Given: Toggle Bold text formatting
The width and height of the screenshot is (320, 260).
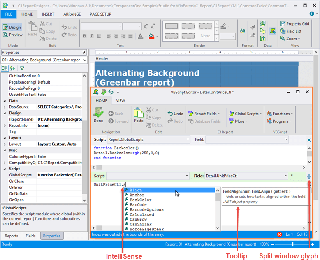Looking at the screenshot, I should point(84,36).
